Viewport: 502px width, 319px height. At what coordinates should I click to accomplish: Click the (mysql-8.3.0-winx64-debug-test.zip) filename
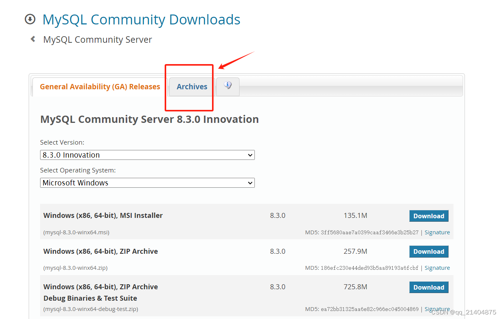point(91,309)
